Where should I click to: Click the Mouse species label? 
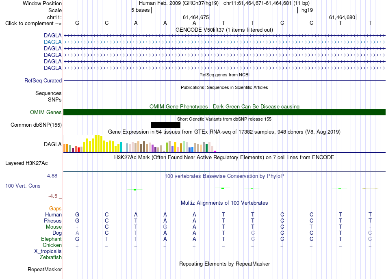(x=54, y=227)
